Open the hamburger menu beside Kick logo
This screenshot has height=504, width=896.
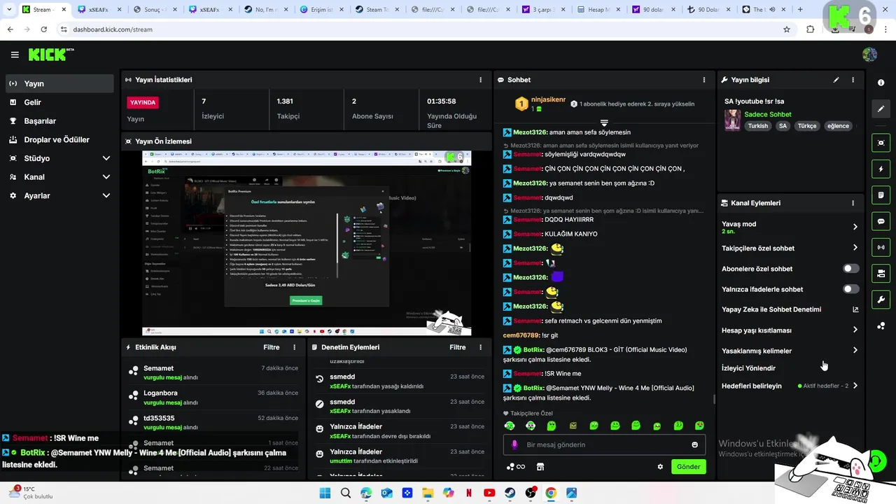(x=15, y=55)
